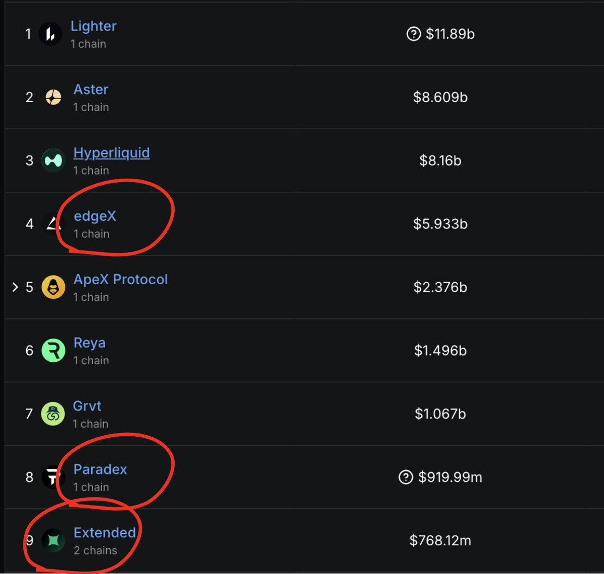Click the Extended star logo
The height and width of the screenshot is (574, 604).
click(53, 540)
